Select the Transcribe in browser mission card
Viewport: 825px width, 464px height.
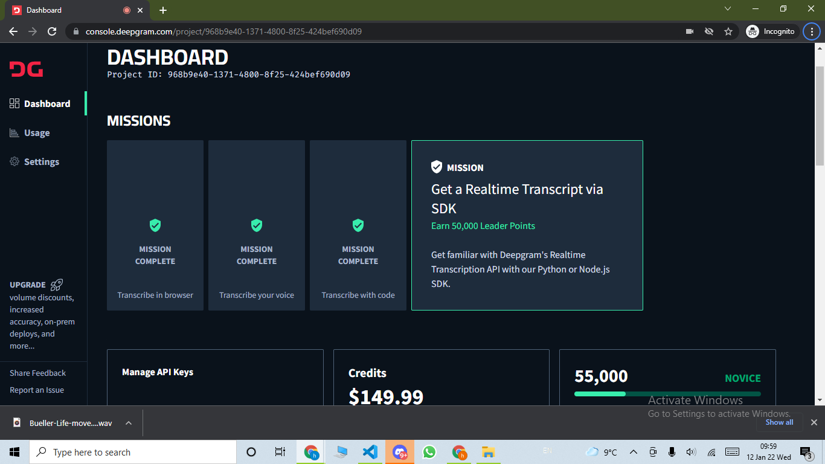point(155,225)
